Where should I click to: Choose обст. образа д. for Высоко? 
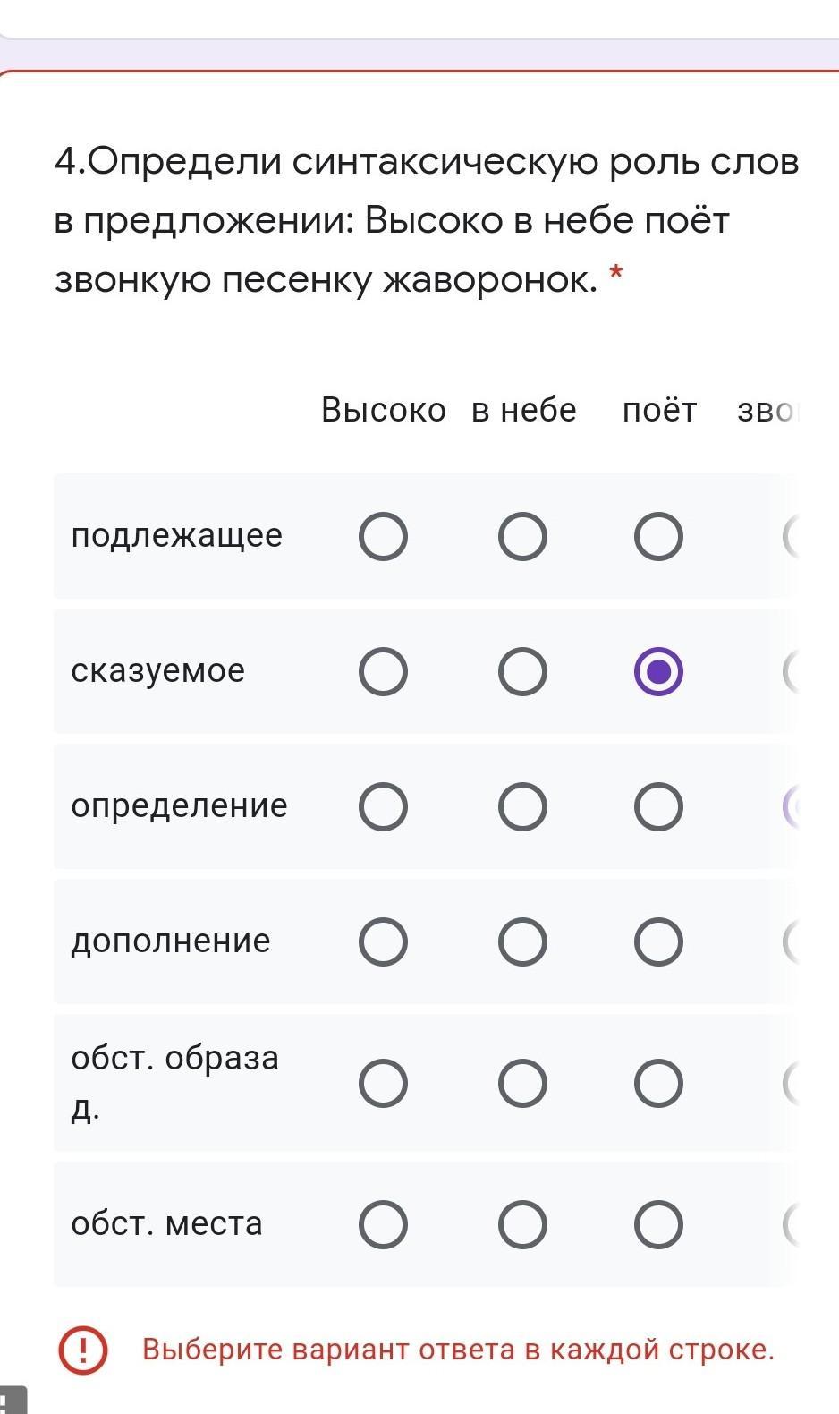pos(383,1084)
